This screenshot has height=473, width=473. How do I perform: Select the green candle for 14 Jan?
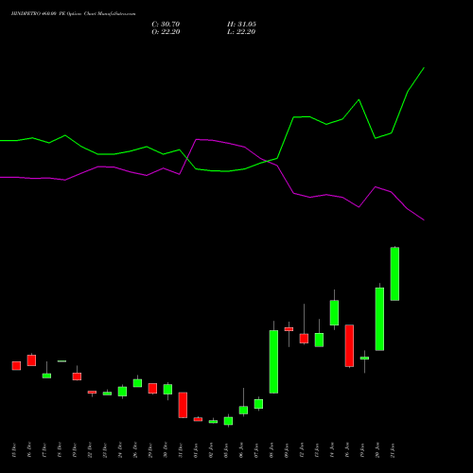(x=334, y=312)
